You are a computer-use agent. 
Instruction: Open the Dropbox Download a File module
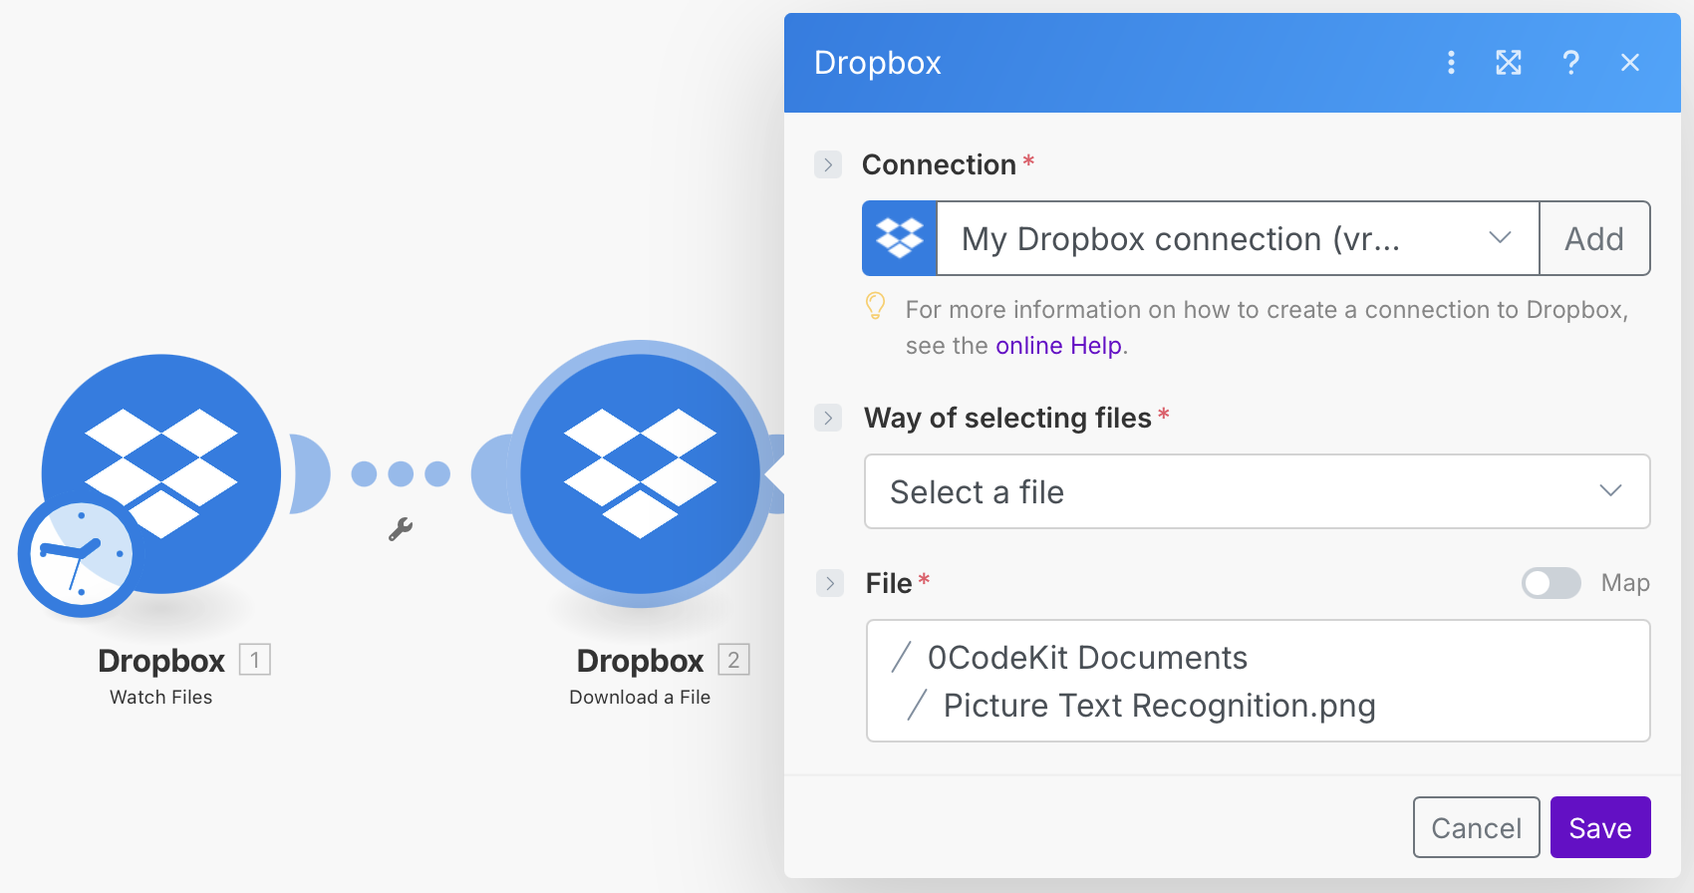coord(640,473)
